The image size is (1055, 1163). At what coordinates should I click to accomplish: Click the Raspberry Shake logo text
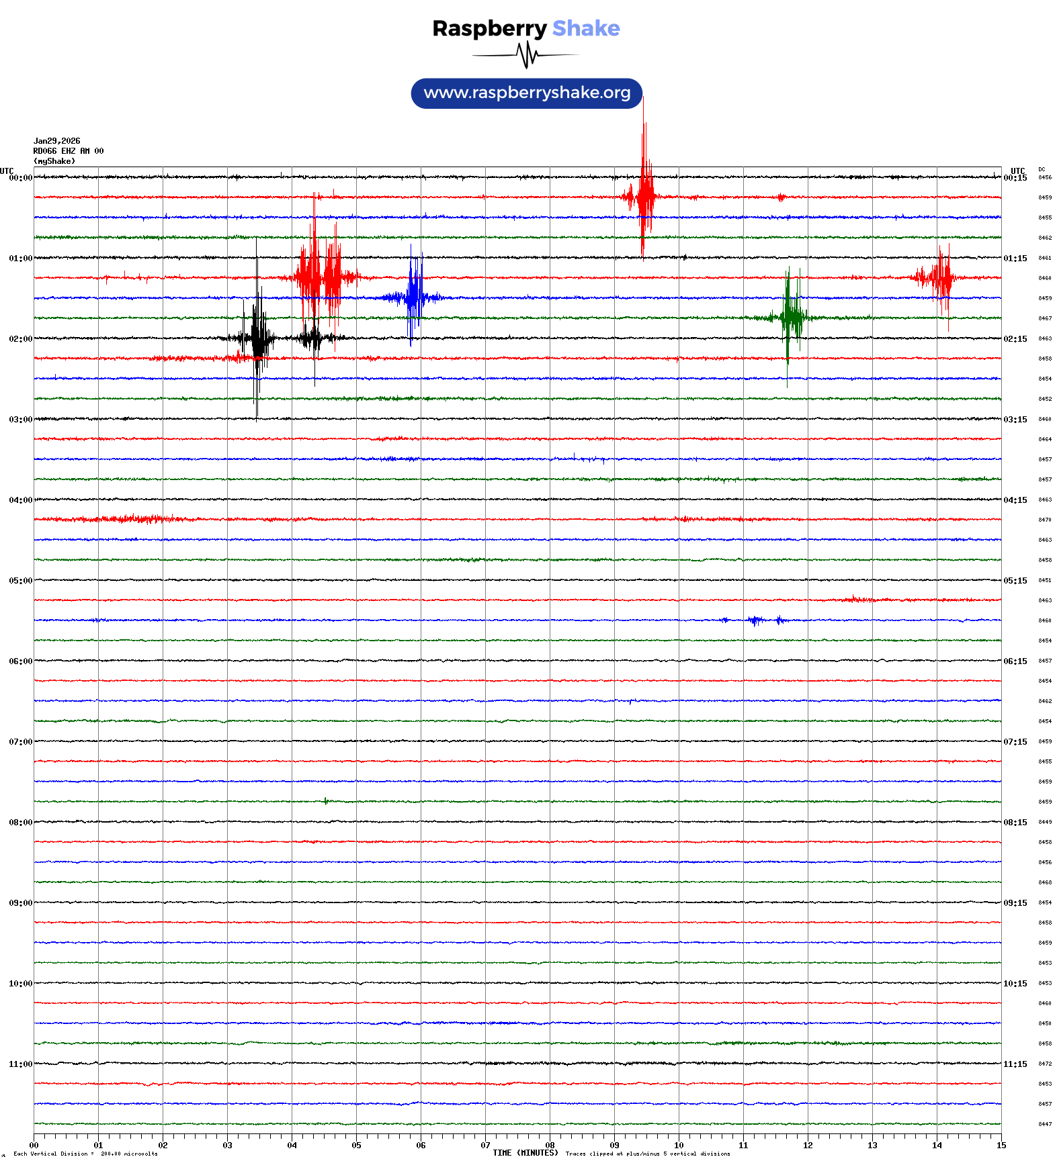pyautogui.click(x=526, y=28)
